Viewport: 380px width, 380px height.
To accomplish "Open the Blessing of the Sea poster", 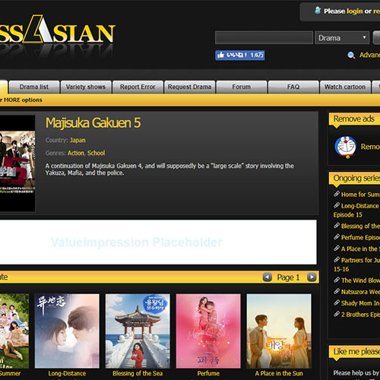I will [x=138, y=331].
